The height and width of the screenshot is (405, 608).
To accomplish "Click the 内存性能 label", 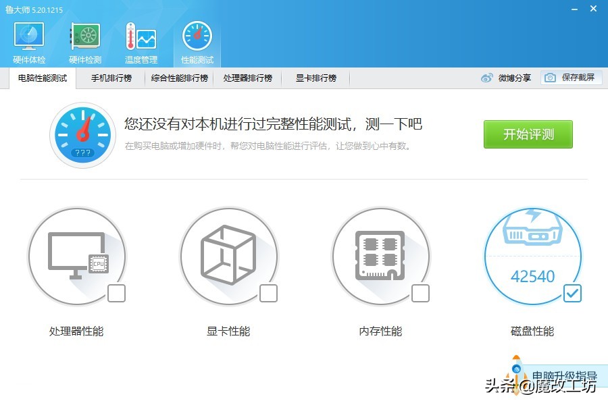I will [380, 331].
